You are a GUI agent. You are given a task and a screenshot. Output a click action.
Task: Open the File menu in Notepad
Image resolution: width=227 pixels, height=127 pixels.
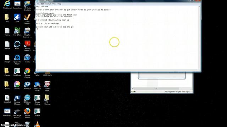click(38, 4)
